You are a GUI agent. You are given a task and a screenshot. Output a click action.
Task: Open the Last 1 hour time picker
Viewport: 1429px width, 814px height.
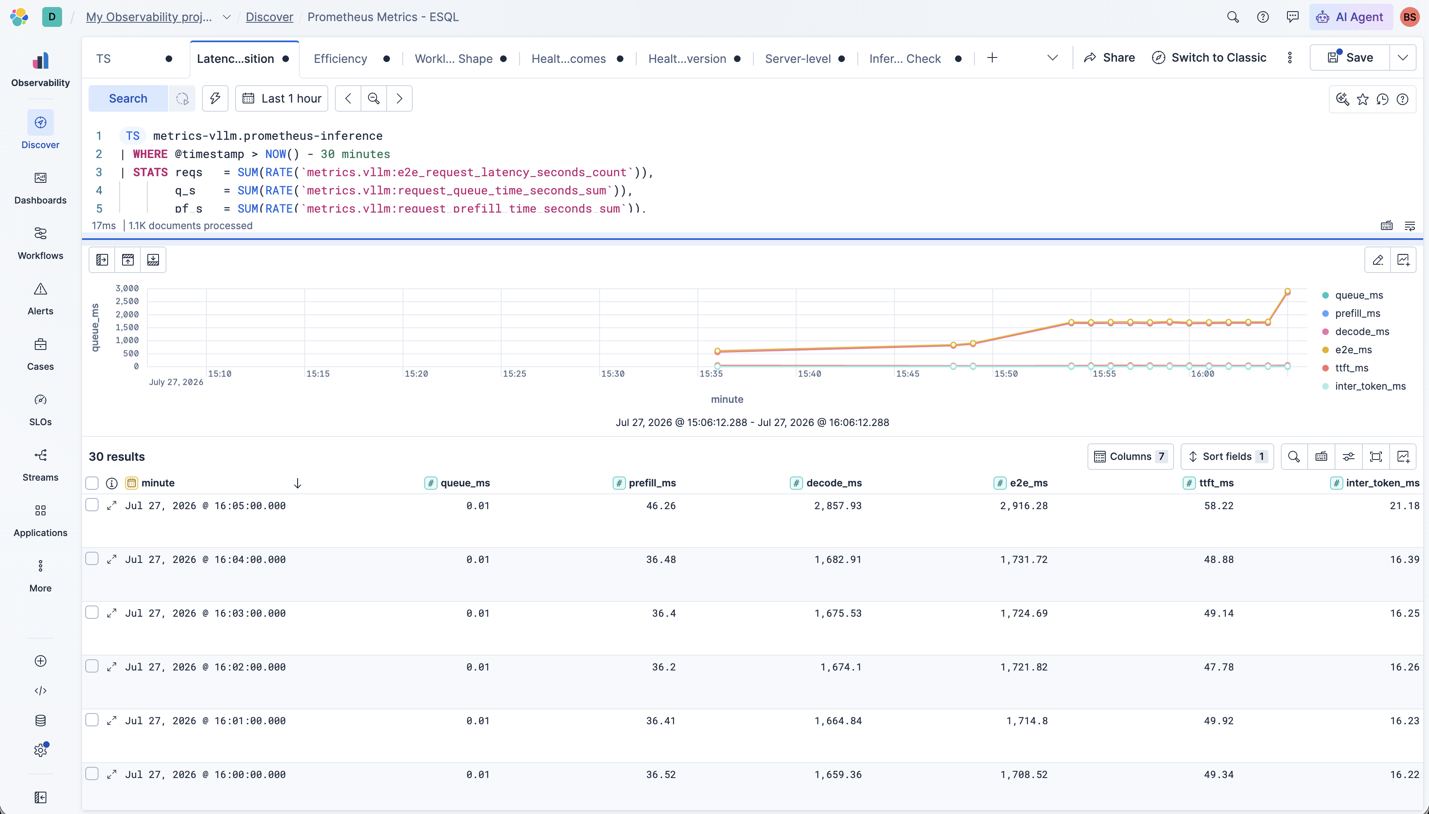pos(281,98)
